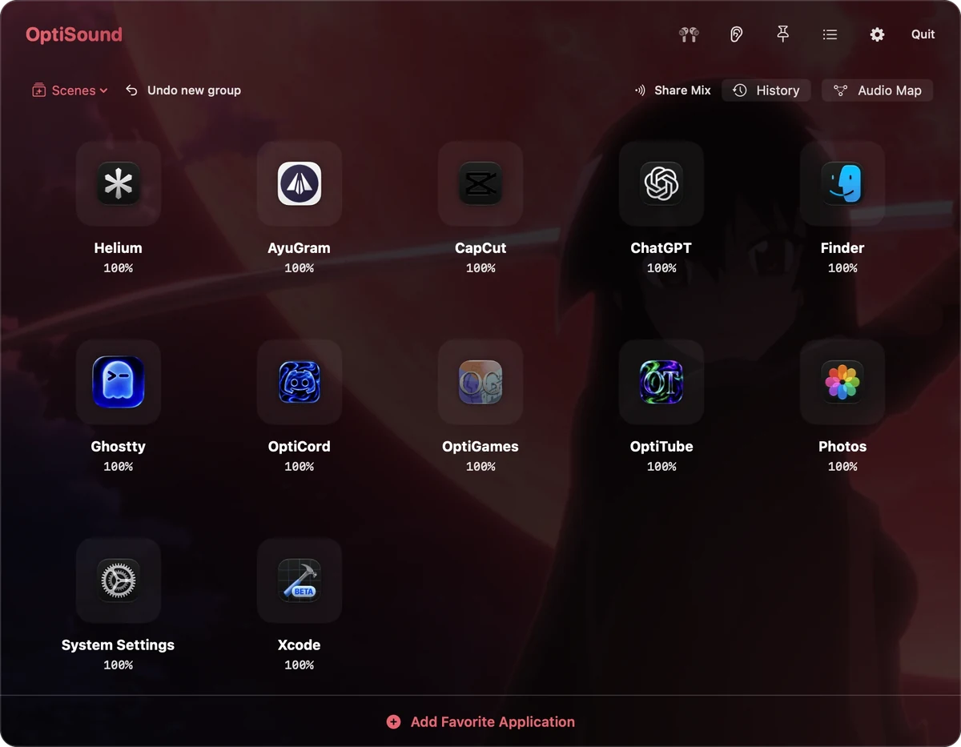Open the ChatGPT app icon
Image resolution: width=961 pixels, height=747 pixels.
coord(661,183)
